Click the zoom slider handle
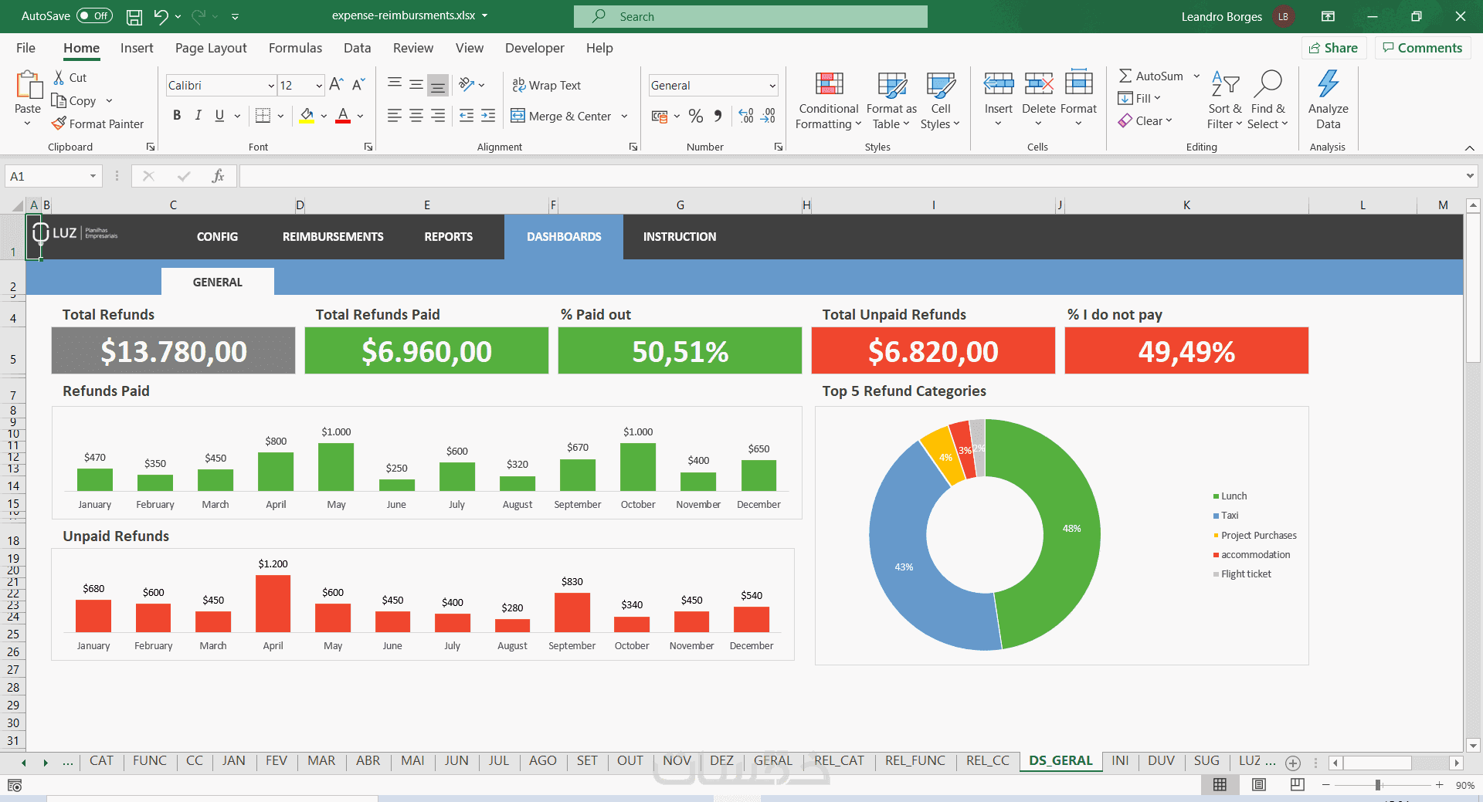 coord(1378,785)
